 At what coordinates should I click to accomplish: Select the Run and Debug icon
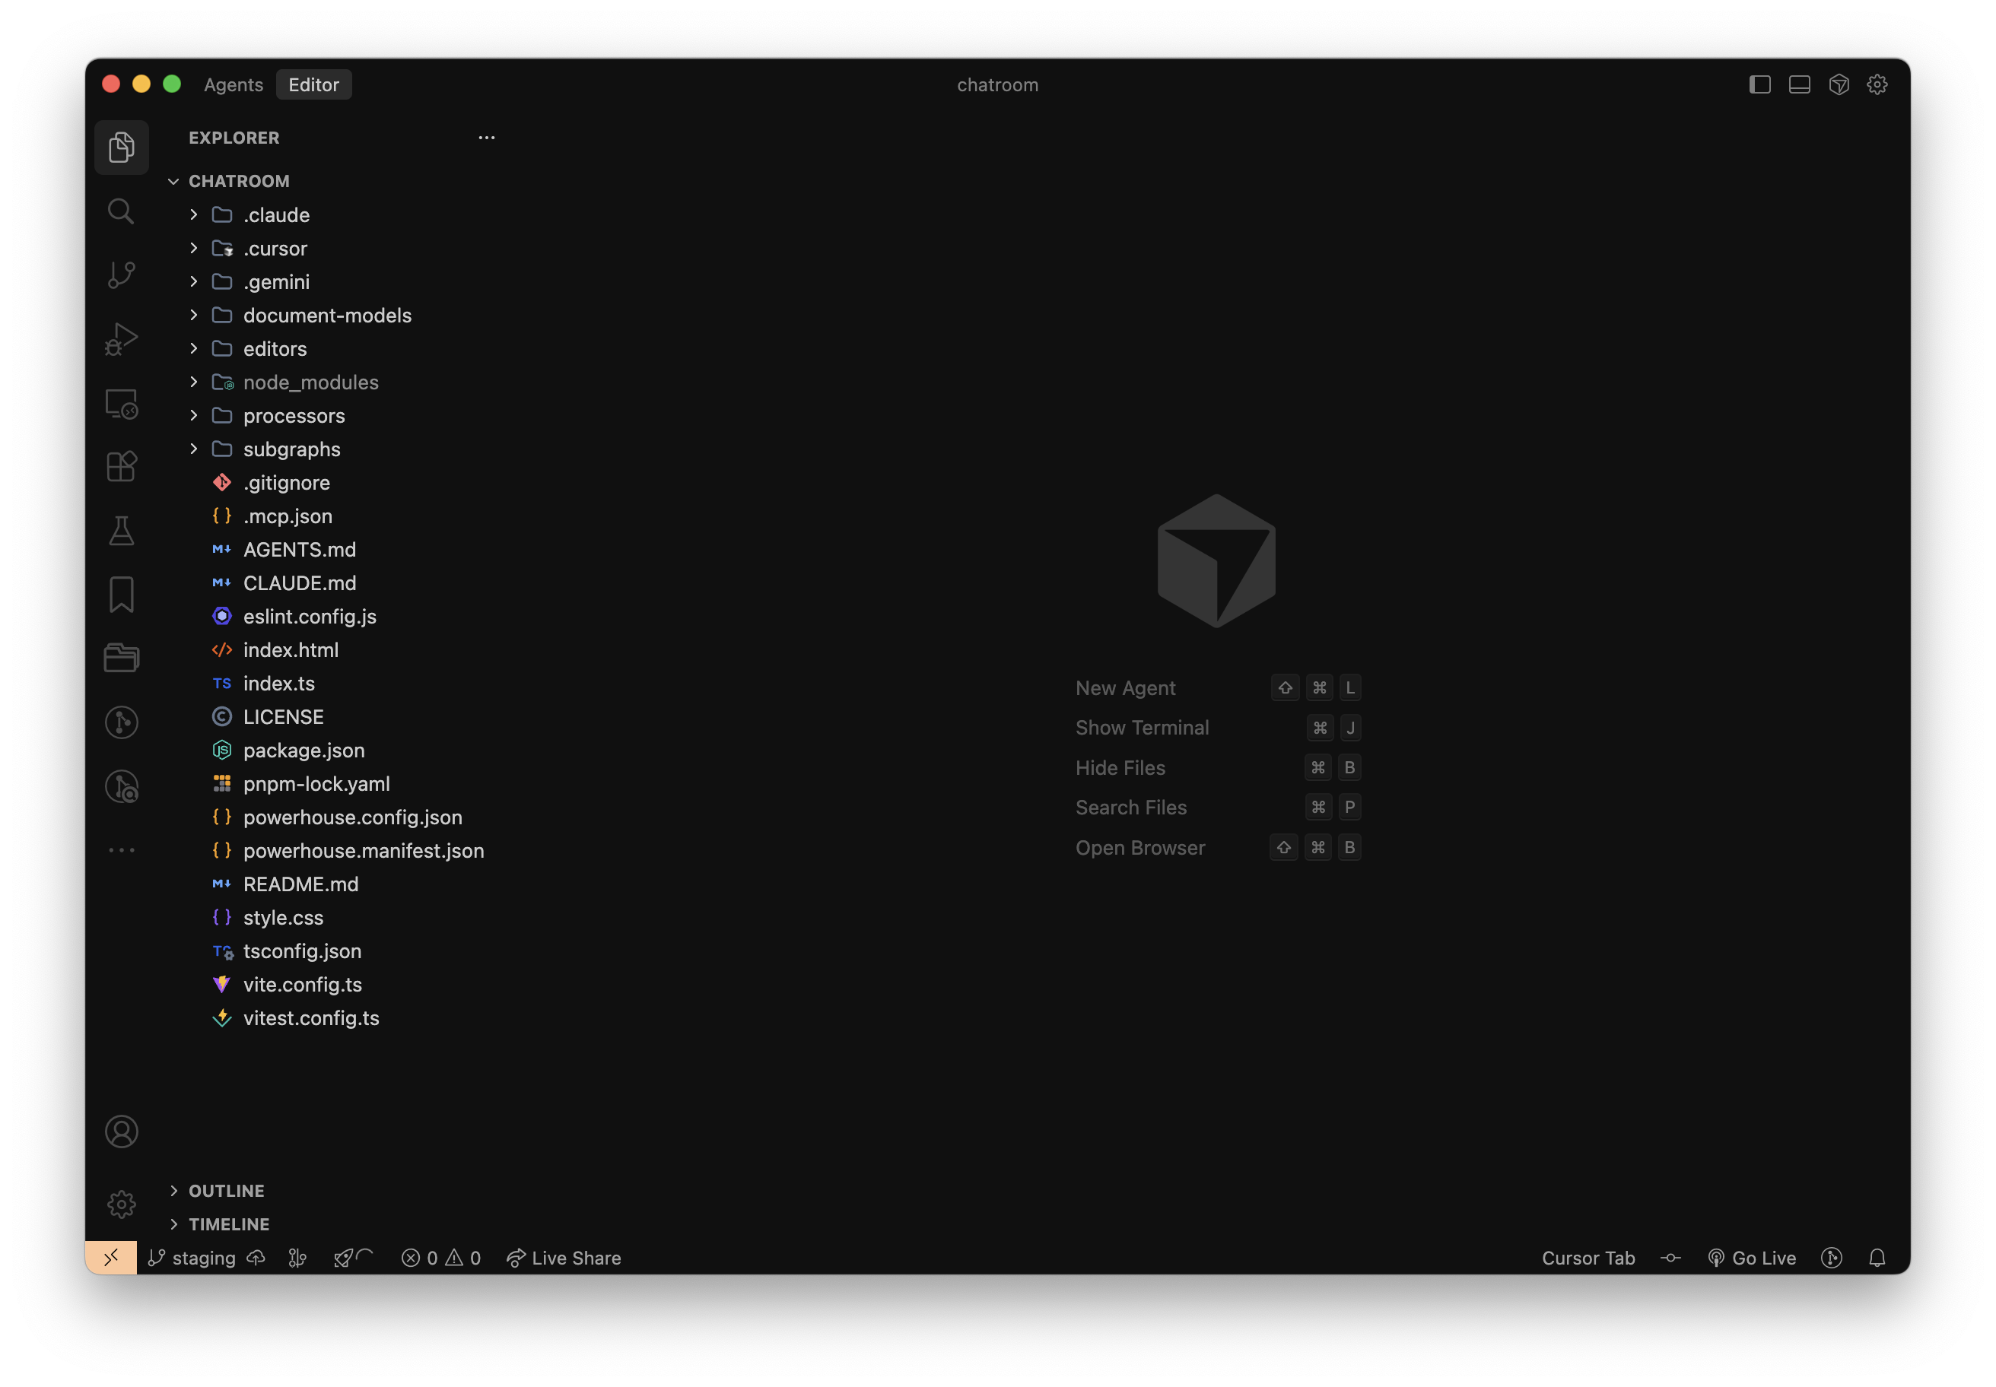[121, 338]
